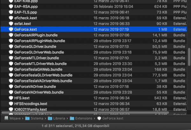The width and height of the screenshot is (191, 130).
Task: Click the icon of GeForceMTLDriver.bundle
Action: click(x=11, y=58)
